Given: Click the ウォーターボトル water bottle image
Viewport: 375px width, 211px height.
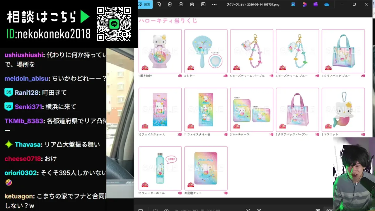Looking at the screenshot, I should coord(160,168).
